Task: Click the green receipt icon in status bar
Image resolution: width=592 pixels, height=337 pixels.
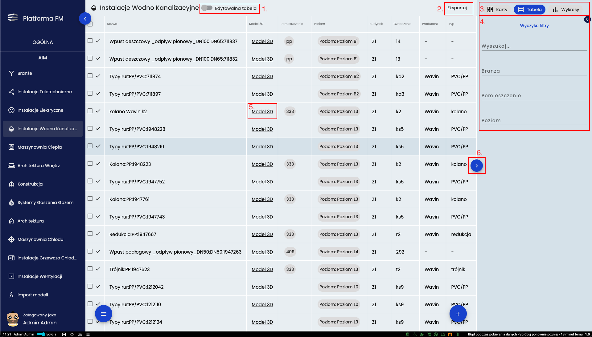Action: (407, 334)
